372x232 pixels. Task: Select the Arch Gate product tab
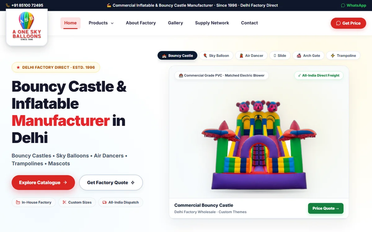(308, 56)
